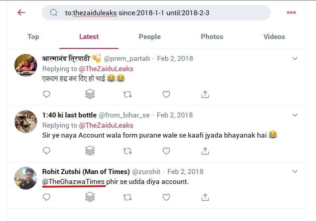
Task: Share the prem_partab tweet
Action: pyautogui.click(x=205, y=95)
